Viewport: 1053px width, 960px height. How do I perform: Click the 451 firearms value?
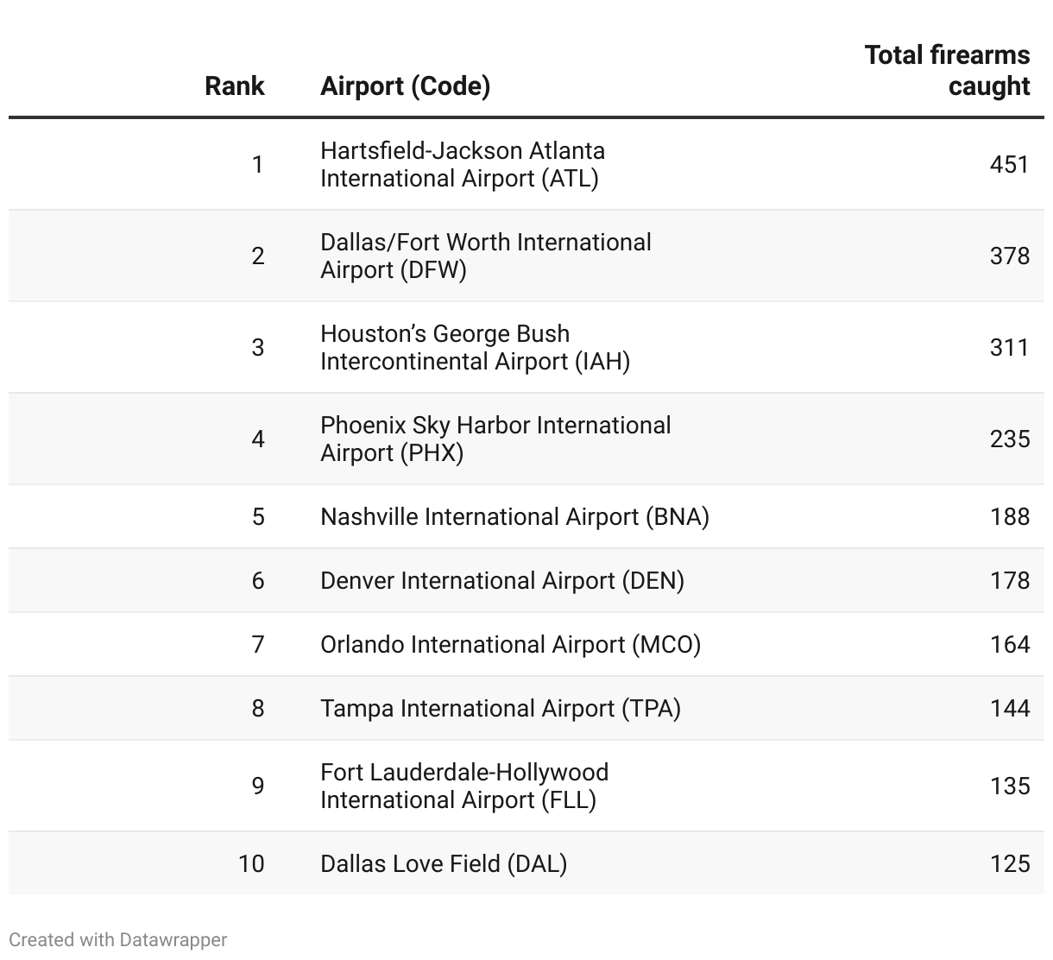click(1009, 164)
